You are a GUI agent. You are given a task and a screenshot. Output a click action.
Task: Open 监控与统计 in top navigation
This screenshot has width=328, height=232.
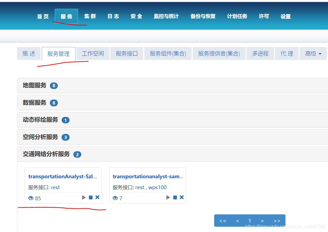click(166, 16)
